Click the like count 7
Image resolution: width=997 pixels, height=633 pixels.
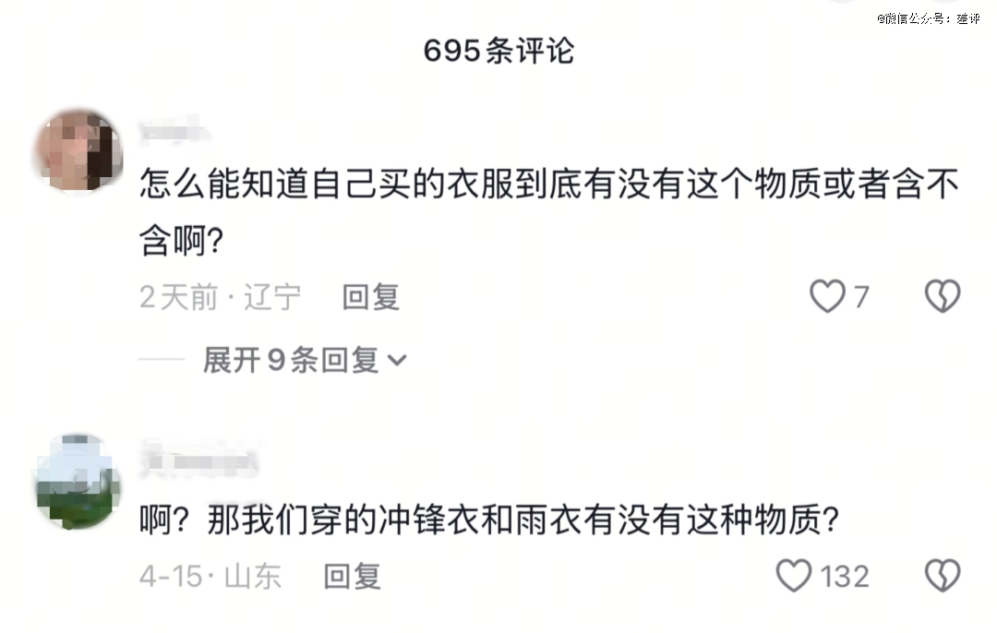[860, 297]
